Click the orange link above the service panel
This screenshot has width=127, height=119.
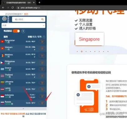coord(26,14)
